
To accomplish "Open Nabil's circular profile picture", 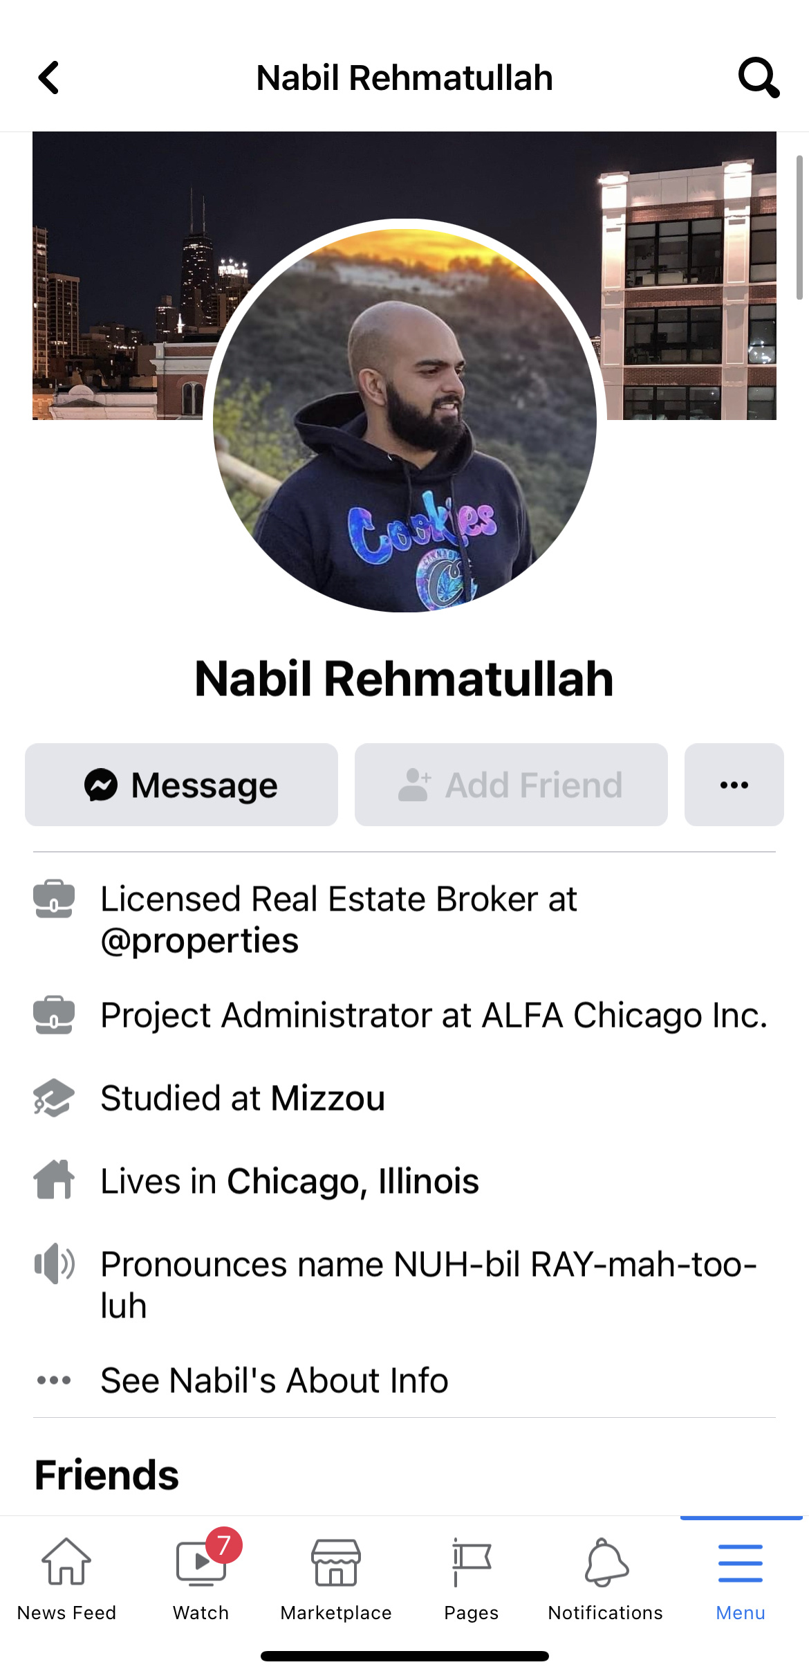I will point(404,420).
